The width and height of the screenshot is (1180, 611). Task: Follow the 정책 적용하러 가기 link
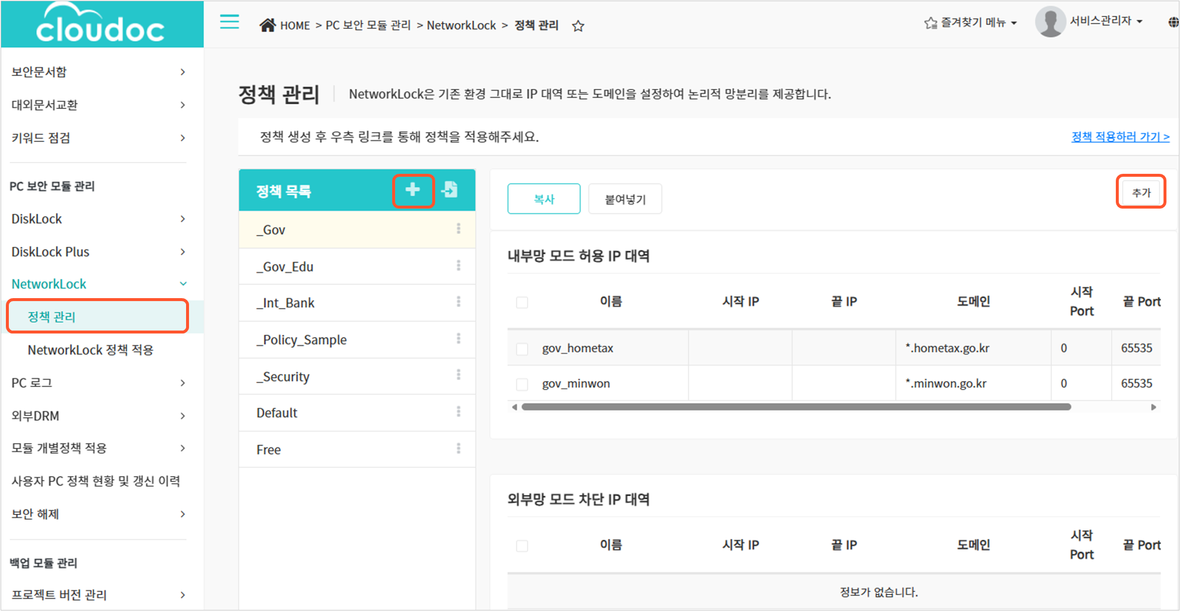coord(1120,137)
